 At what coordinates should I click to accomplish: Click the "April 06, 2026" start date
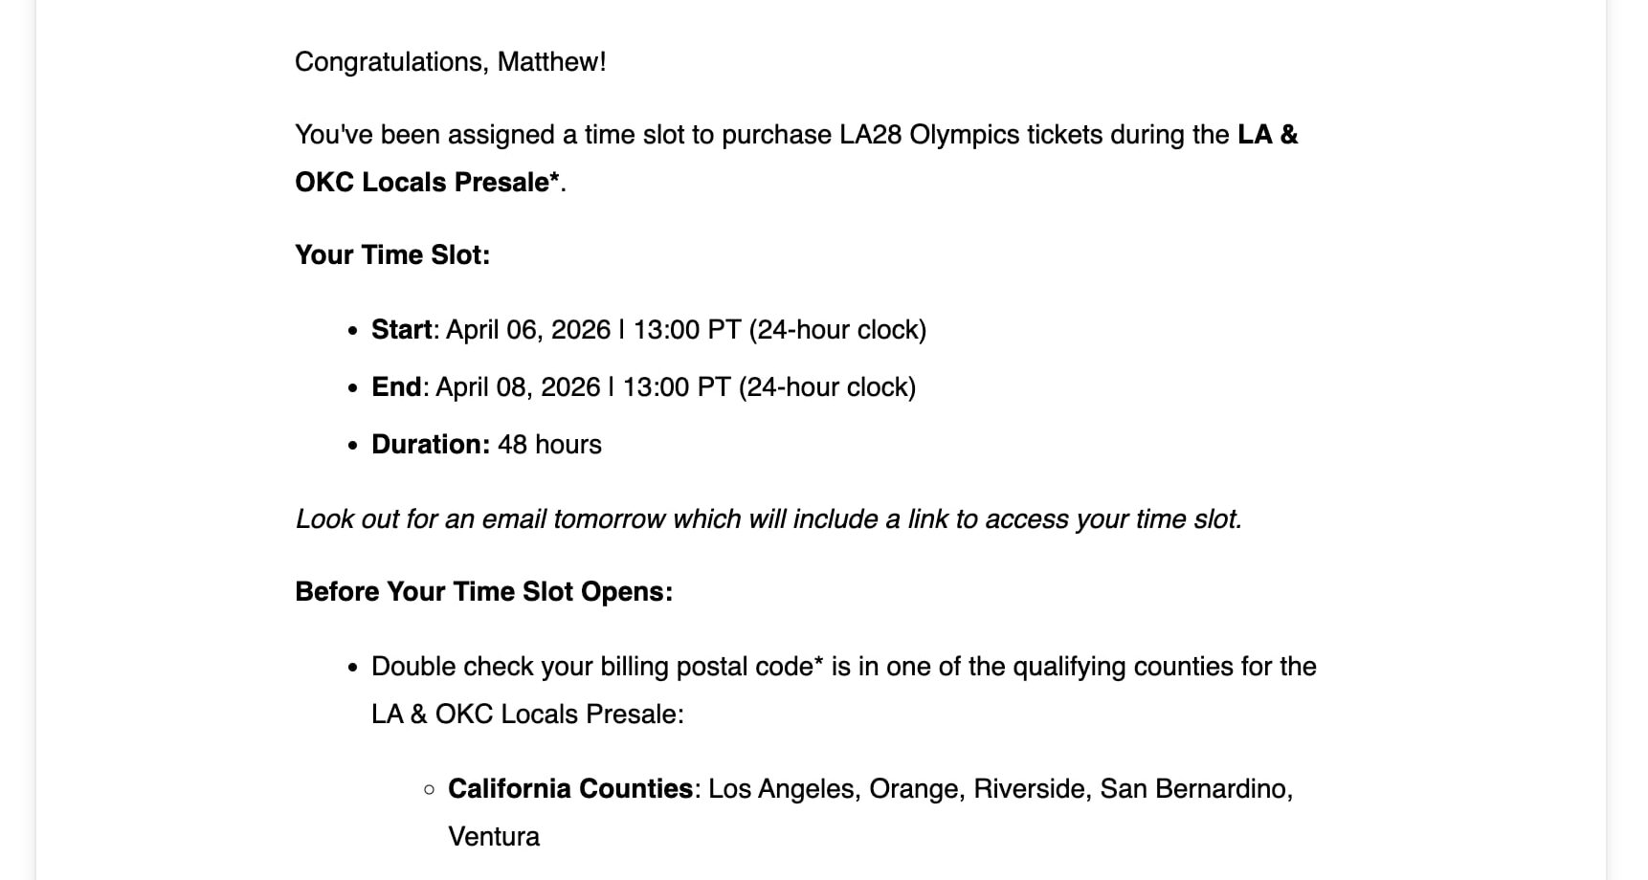coord(528,330)
